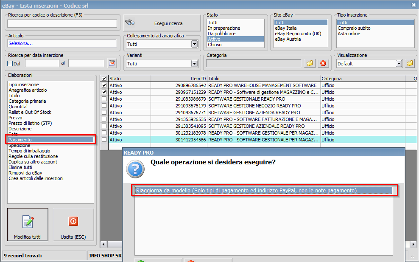Check the row for item 291093676771
This screenshot has width=419, height=262.
[104, 113]
